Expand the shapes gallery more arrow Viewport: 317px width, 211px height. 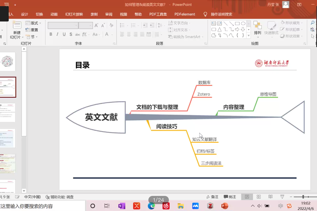coord(248,36)
